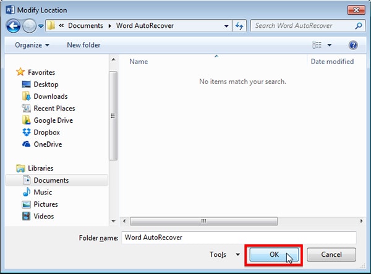Select Desktop in Favorites
371x274 pixels.
point(46,85)
